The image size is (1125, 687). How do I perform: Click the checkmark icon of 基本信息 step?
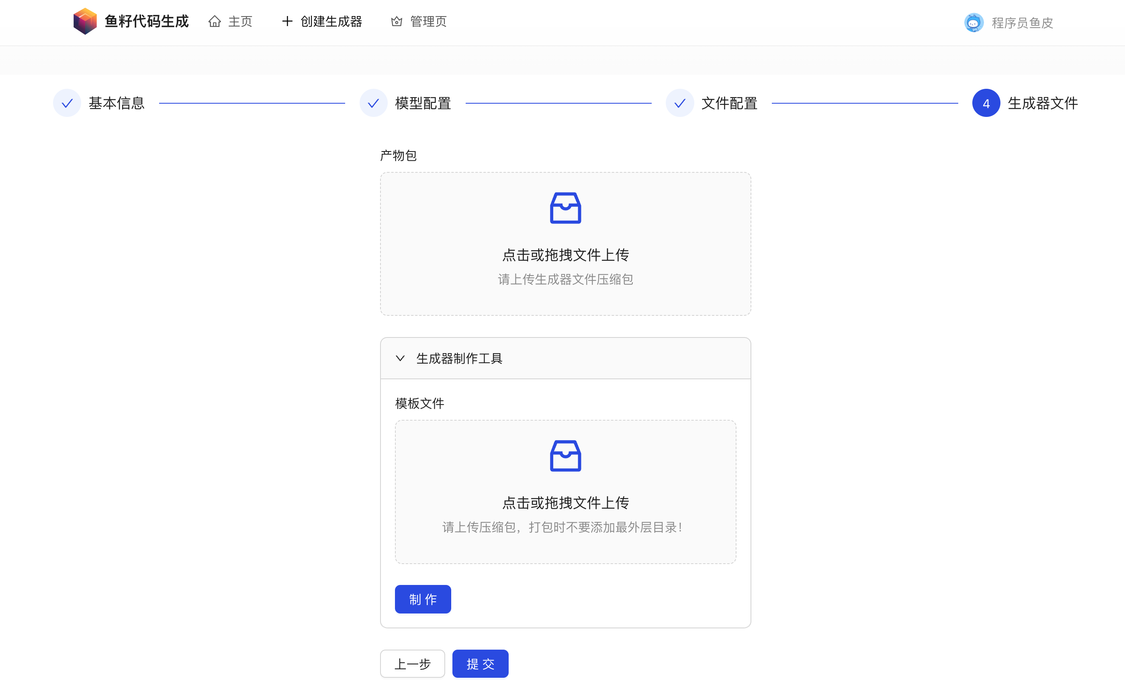67,103
